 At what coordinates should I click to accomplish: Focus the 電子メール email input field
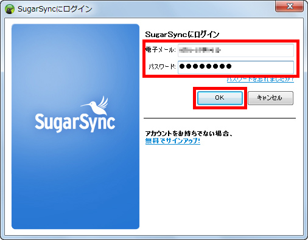[x=236, y=50]
